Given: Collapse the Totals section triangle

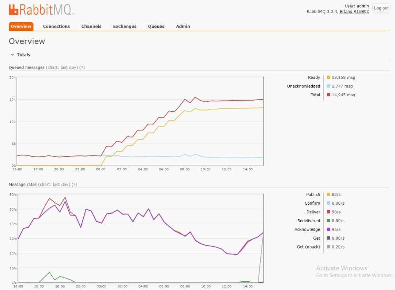Looking at the screenshot, I should pyautogui.click(x=12, y=55).
